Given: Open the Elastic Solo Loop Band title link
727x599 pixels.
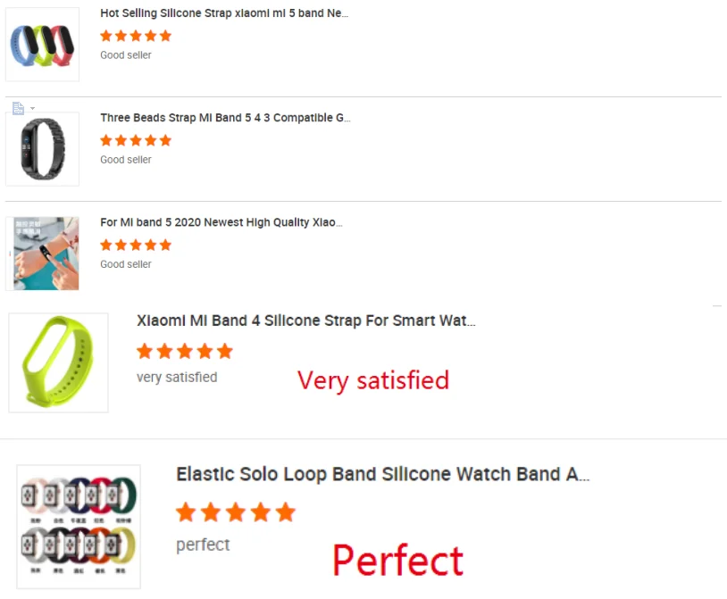Looking at the screenshot, I should pyautogui.click(x=382, y=474).
